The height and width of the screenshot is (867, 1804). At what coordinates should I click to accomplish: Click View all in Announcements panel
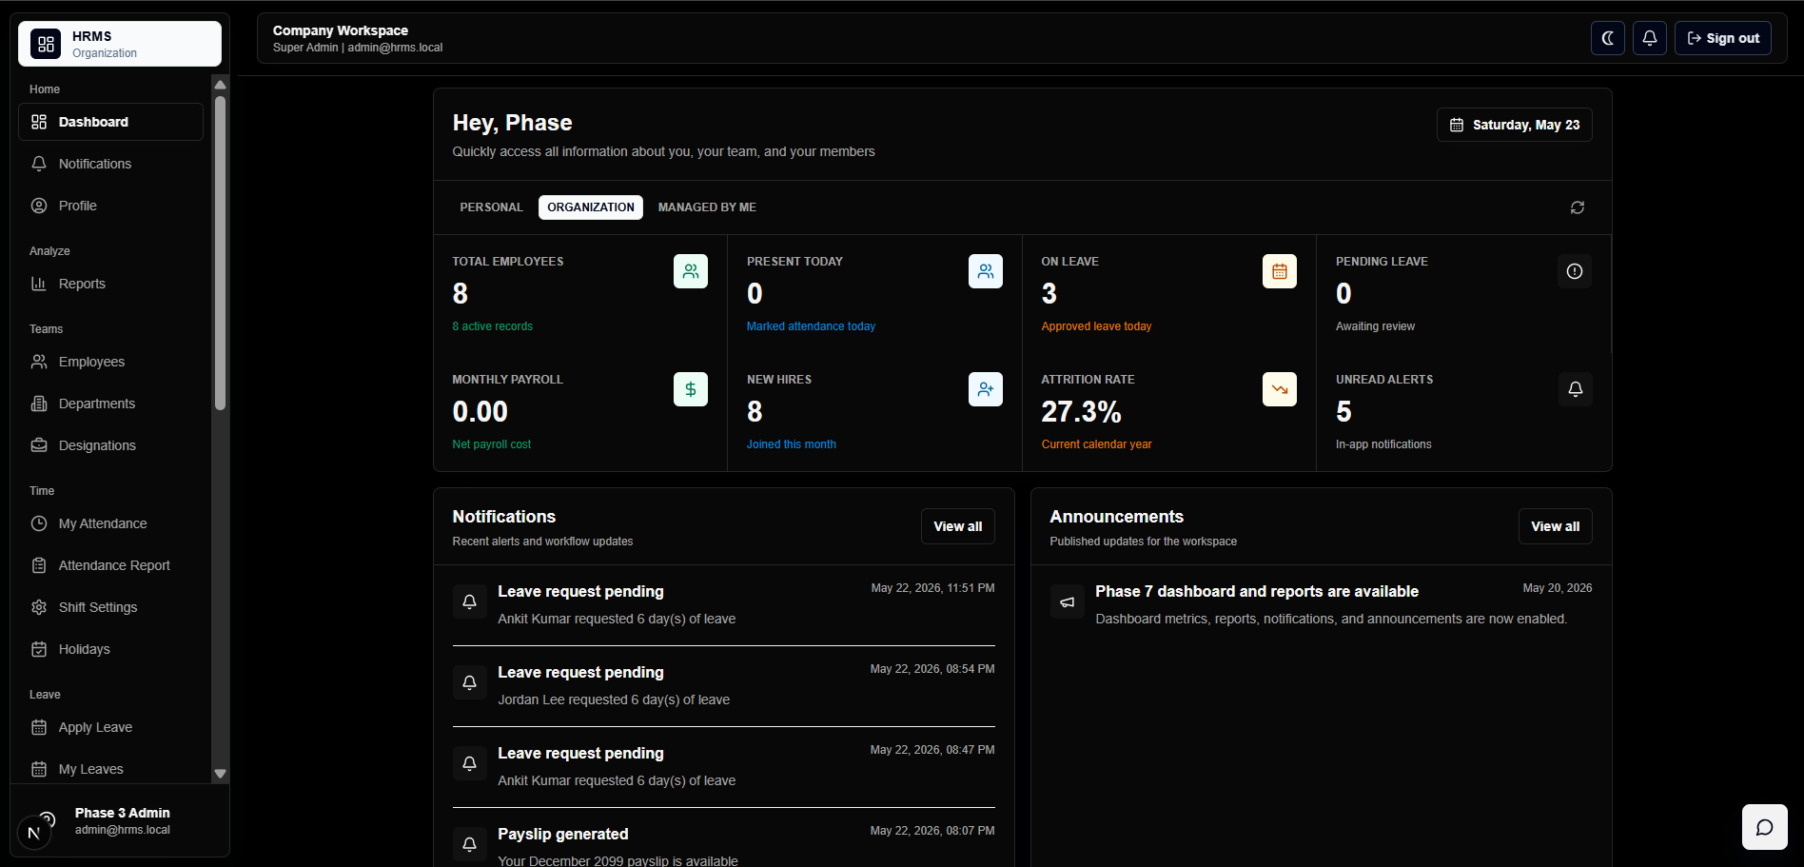pyautogui.click(x=1555, y=526)
